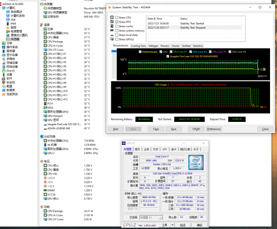Screen dimensions: 277x229
Task: Open the 操作系统 Windows icon node
Action: click(12, 47)
